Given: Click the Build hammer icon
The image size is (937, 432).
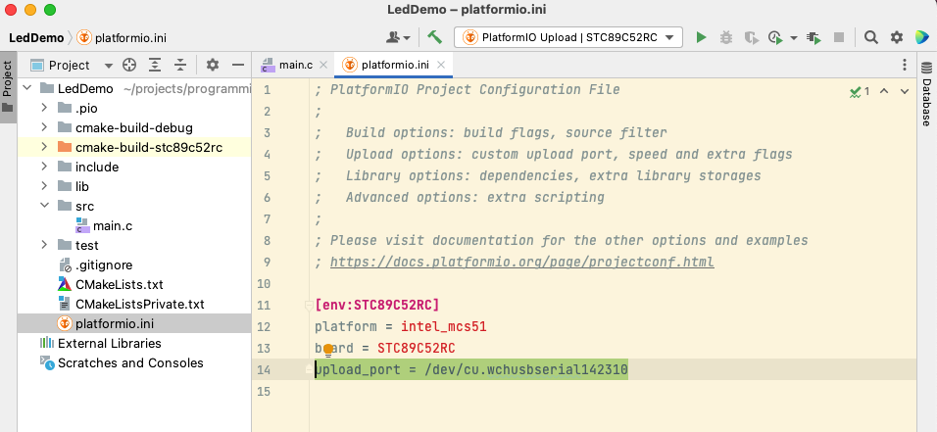Looking at the screenshot, I should pyautogui.click(x=434, y=37).
